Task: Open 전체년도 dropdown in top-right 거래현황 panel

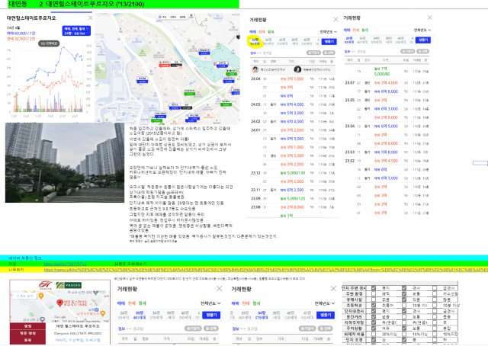Action: point(422,30)
